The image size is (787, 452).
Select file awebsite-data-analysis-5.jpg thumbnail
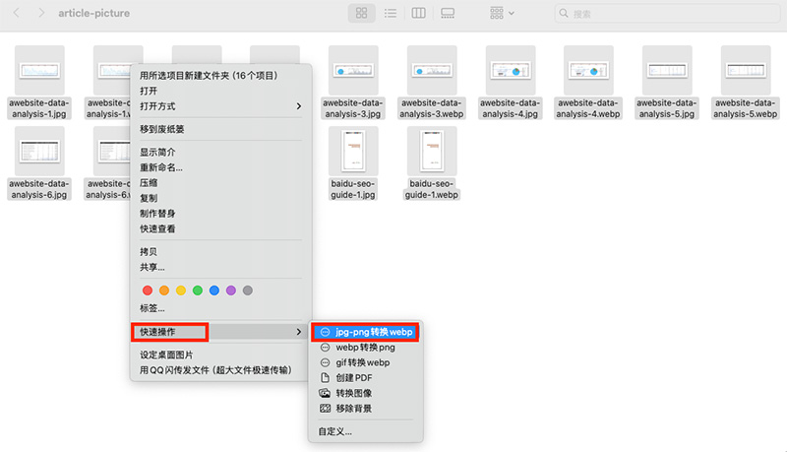point(667,70)
